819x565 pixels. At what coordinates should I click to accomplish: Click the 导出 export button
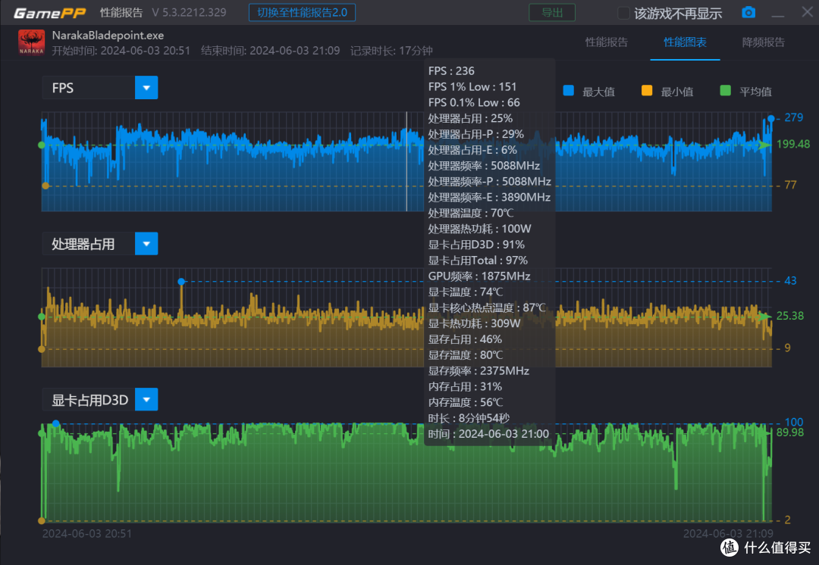click(552, 13)
